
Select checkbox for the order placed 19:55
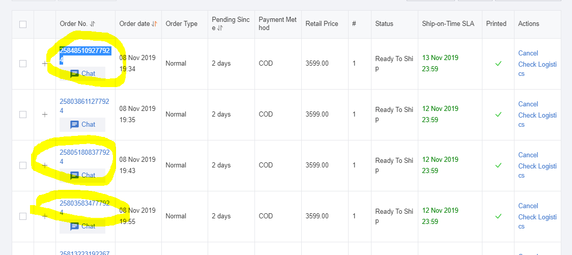pos(23,216)
